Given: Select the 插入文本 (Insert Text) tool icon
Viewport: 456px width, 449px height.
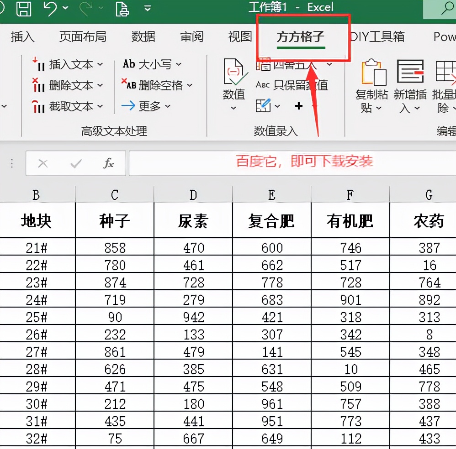Looking at the screenshot, I should [38, 64].
